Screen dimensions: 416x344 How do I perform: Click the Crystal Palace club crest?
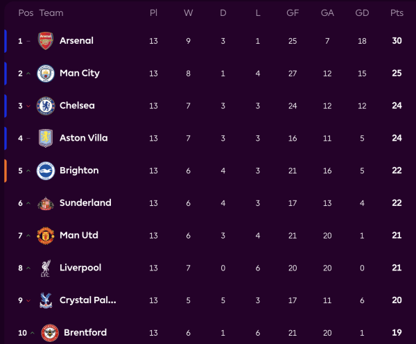[46, 300]
